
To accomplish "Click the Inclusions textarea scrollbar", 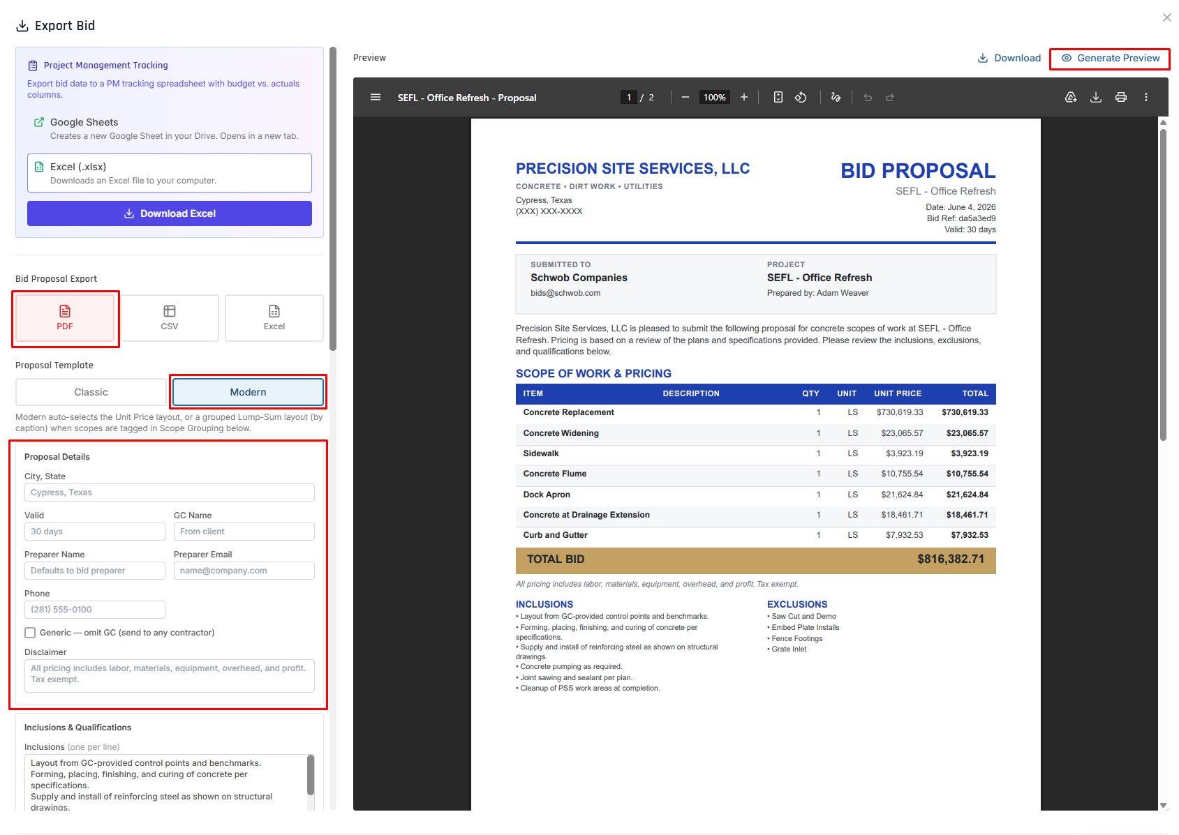I will (311, 775).
